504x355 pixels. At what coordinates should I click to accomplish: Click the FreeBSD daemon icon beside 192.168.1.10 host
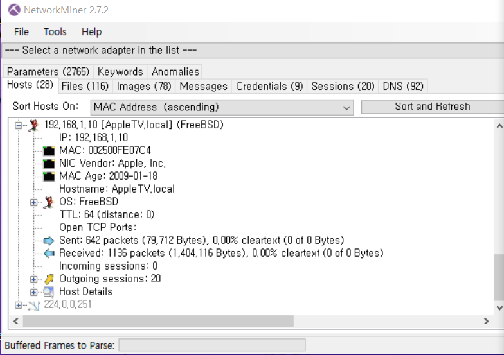click(x=33, y=125)
